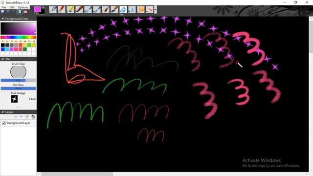Open the File menu

click(4, 7)
